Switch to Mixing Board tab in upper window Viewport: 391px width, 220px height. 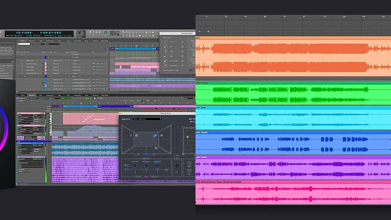tap(50, 41)
